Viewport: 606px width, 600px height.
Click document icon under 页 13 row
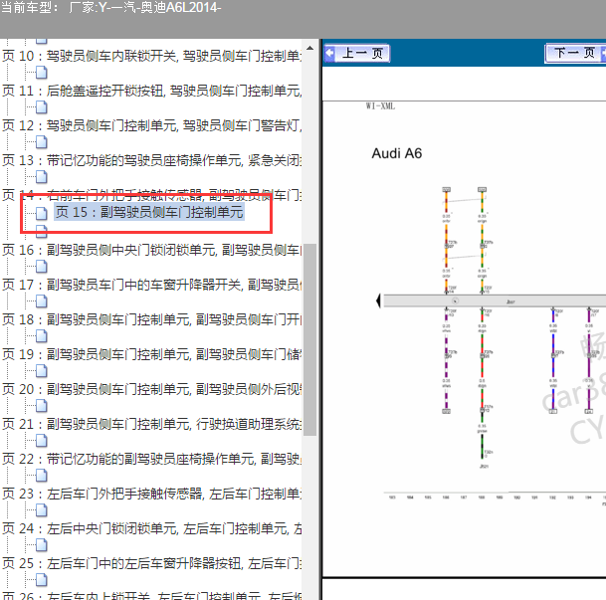click(42, 176)
